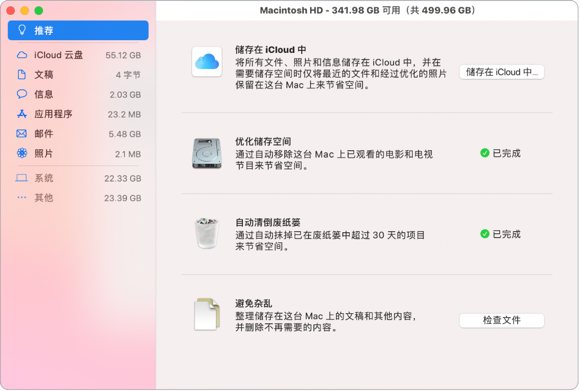Click the description beginning 通过自动移除这台 Mac
The height and width of the screenshot is (391, 580).
pos(334,160)
